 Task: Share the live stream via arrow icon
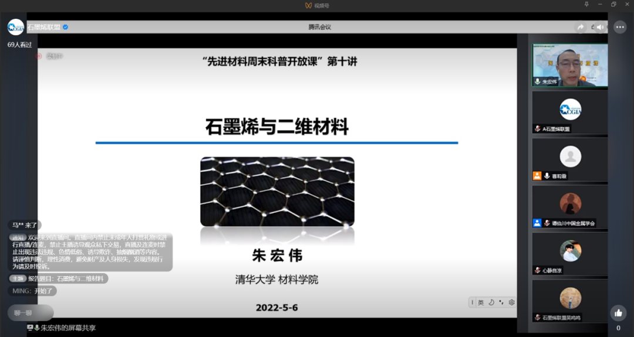point(581,27)
